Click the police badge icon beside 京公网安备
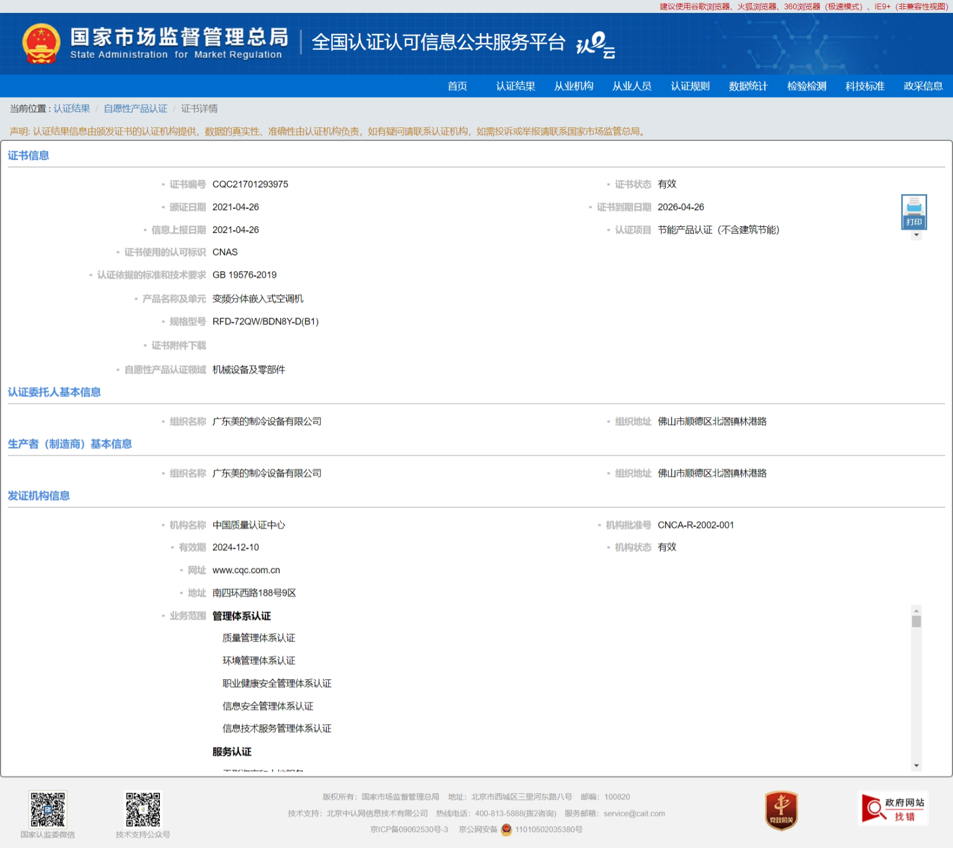 [x=506, y=829]
